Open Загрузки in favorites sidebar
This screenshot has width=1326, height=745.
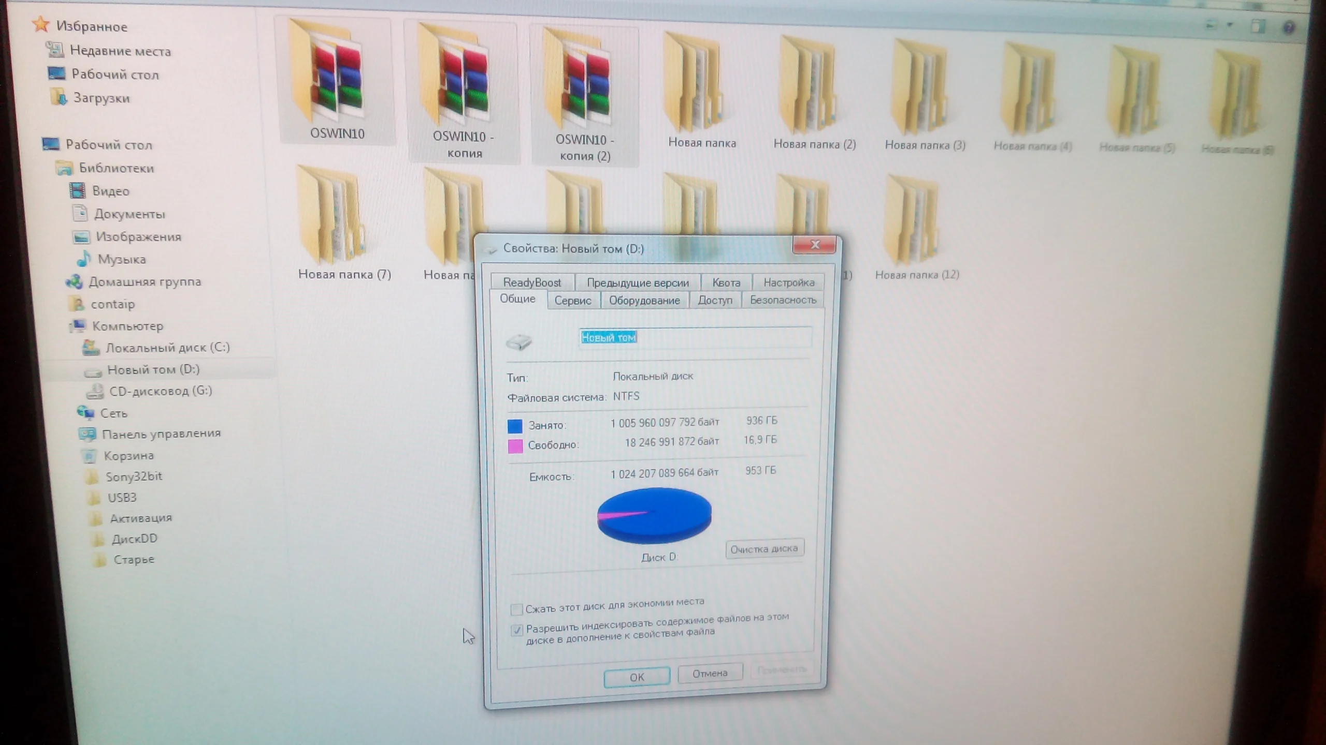coord(101,98)
